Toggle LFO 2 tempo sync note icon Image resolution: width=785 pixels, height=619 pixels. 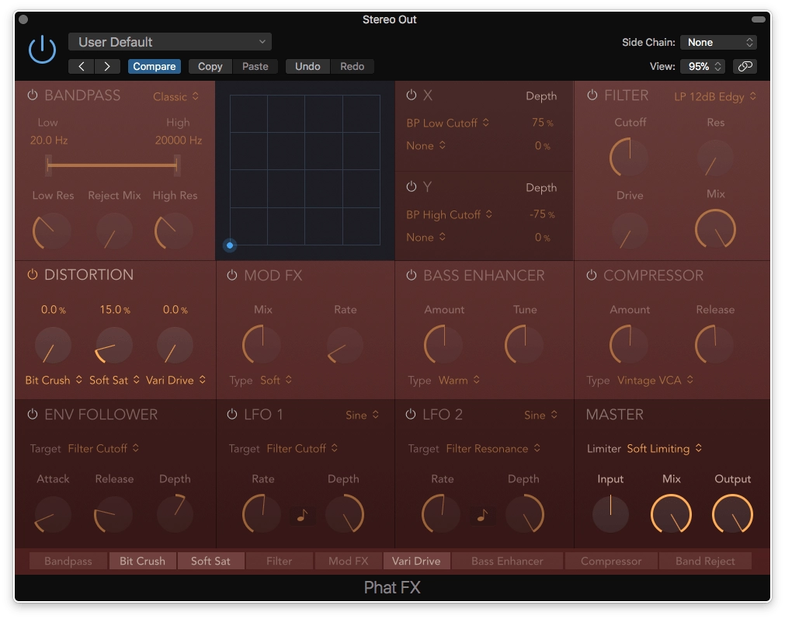coord(482,515)
